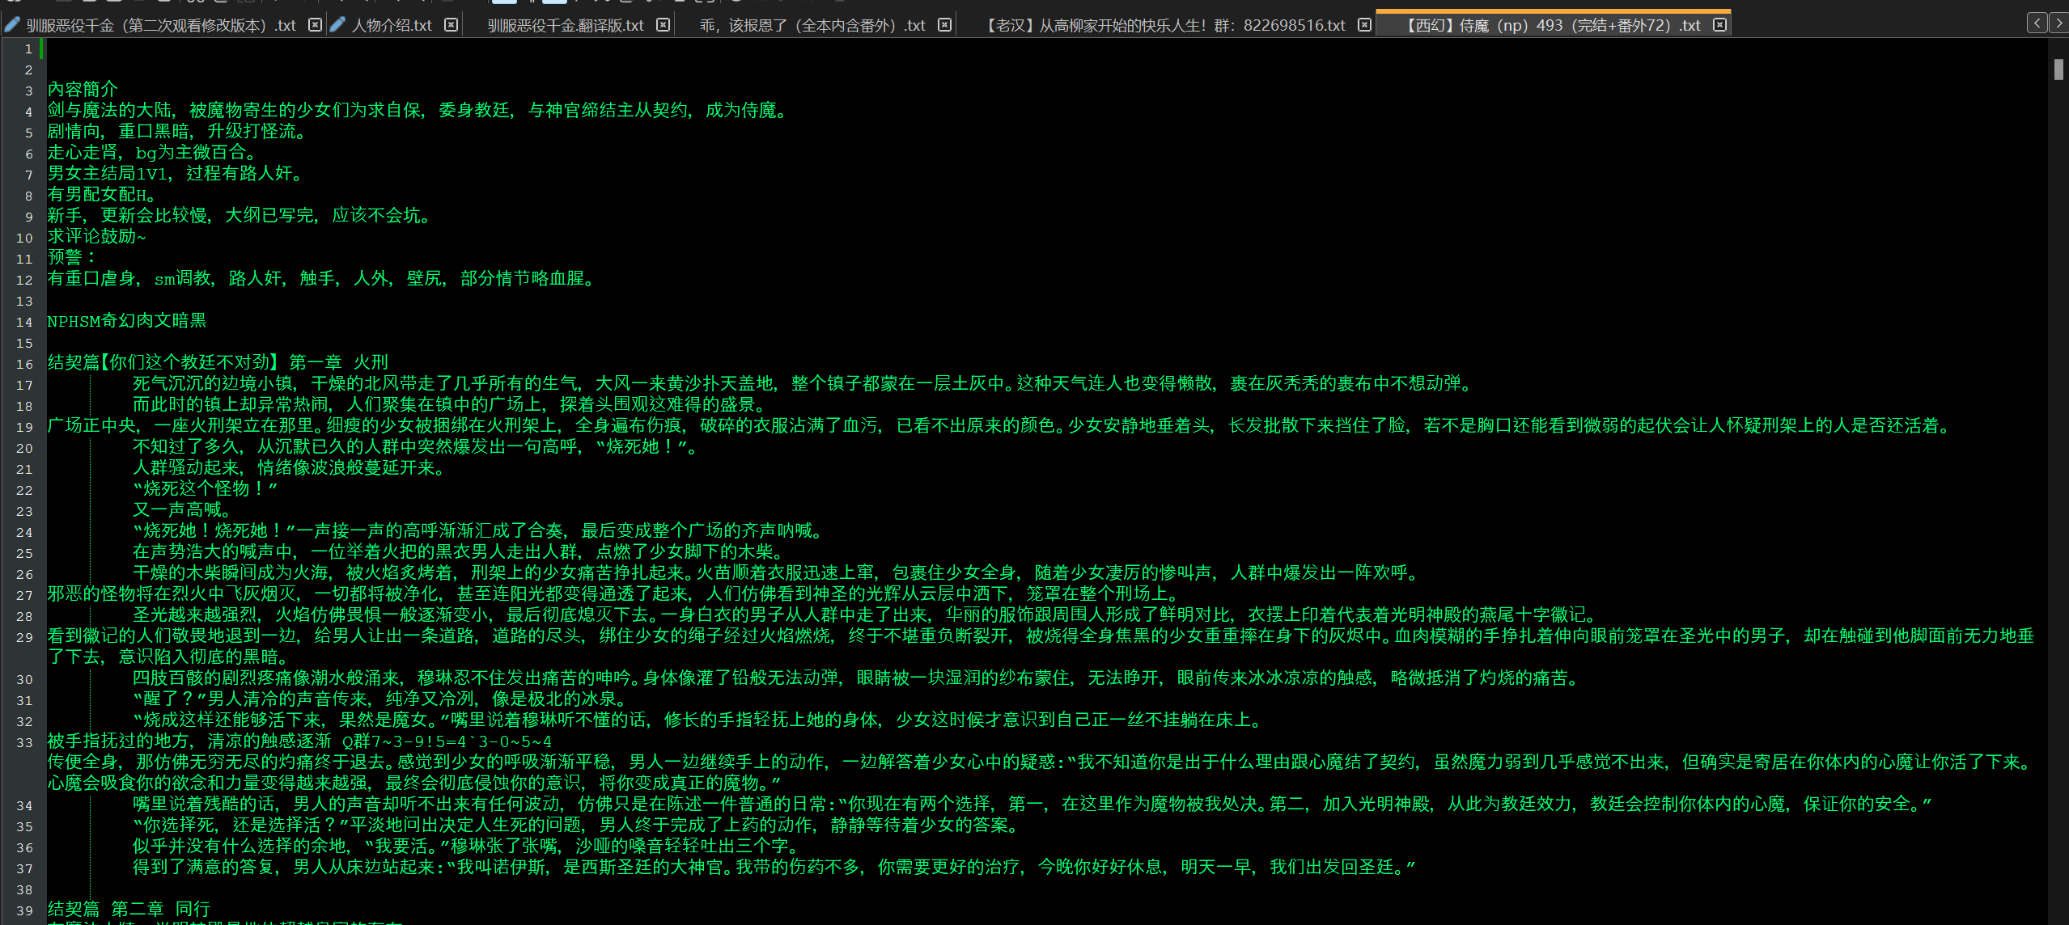Click line number 33 in margin
This screenshot has height=925, width=2069.
click(x=24, y=742)
